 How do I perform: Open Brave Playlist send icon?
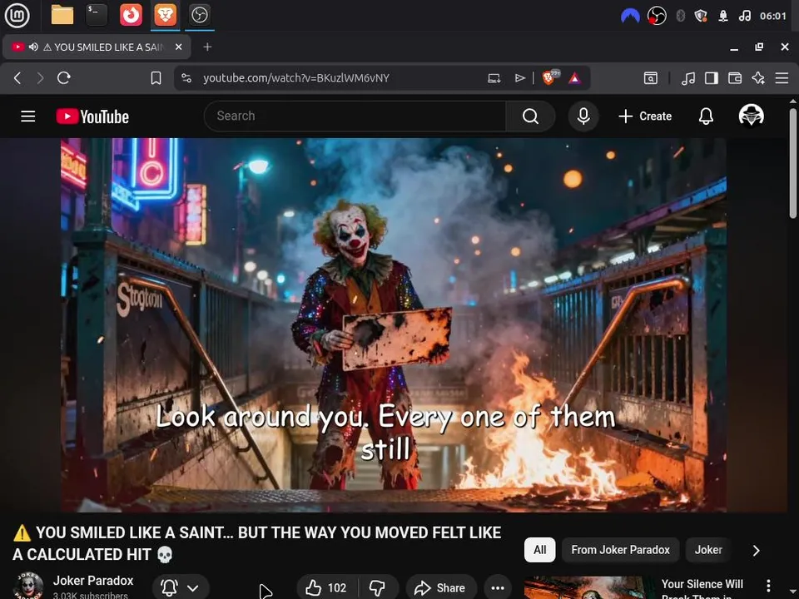click(519, 78)
